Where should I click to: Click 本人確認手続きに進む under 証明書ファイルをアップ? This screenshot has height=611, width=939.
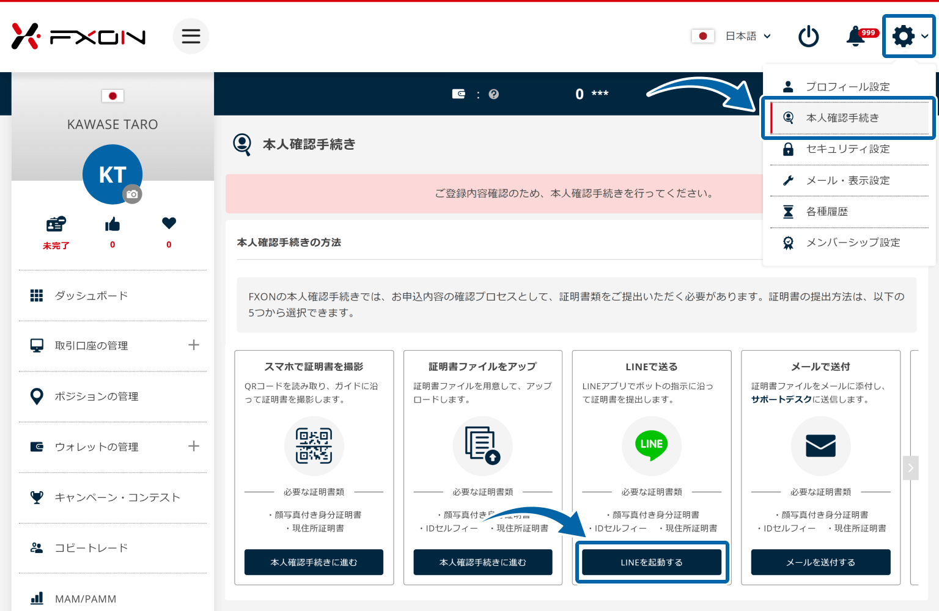click(x=483, y=562)
